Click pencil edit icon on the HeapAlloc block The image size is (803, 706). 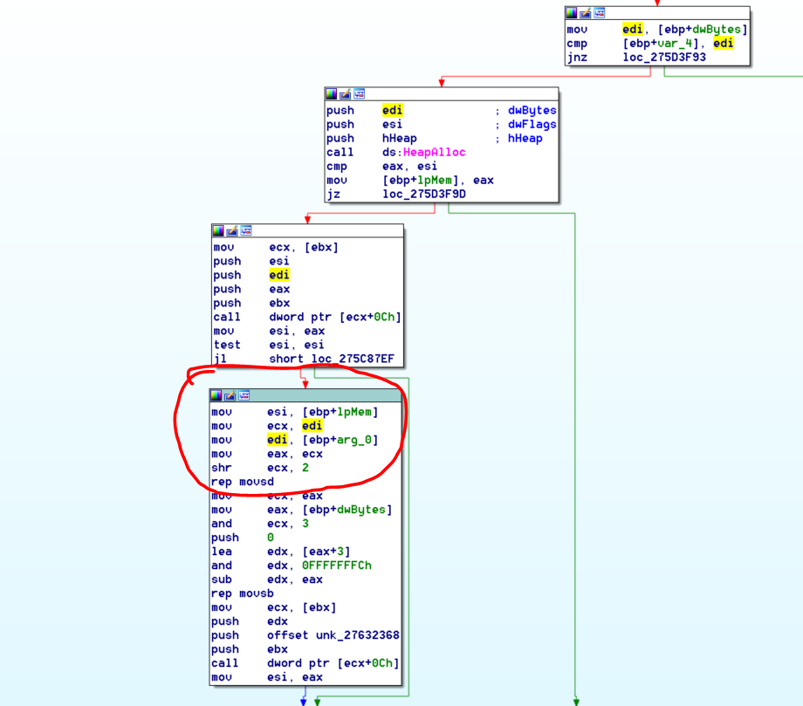pos(345,93)
